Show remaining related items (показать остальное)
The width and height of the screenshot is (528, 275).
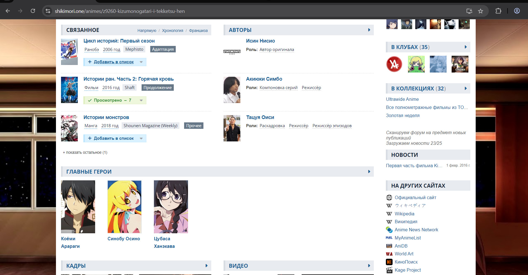point(85,152)
